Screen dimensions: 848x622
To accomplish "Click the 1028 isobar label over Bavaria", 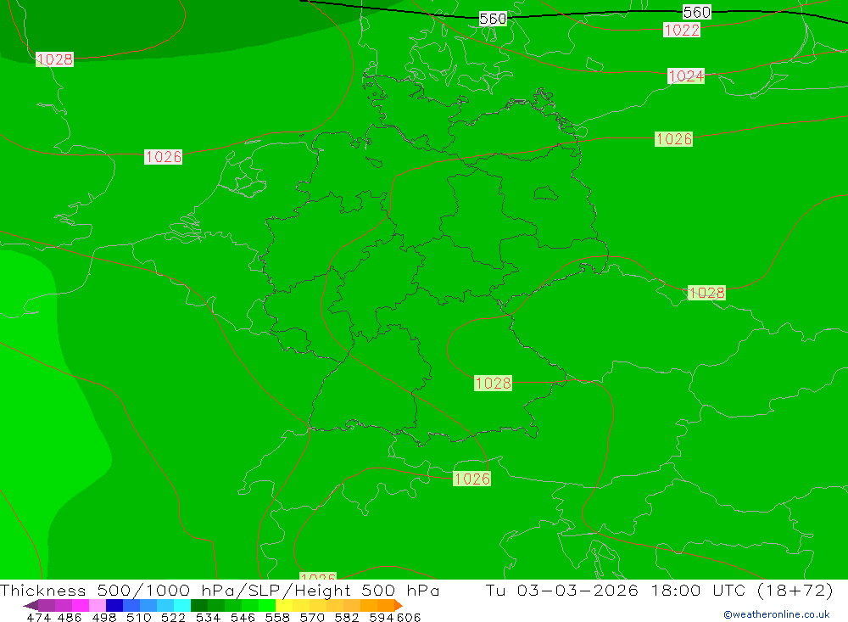I will (494, 383).
